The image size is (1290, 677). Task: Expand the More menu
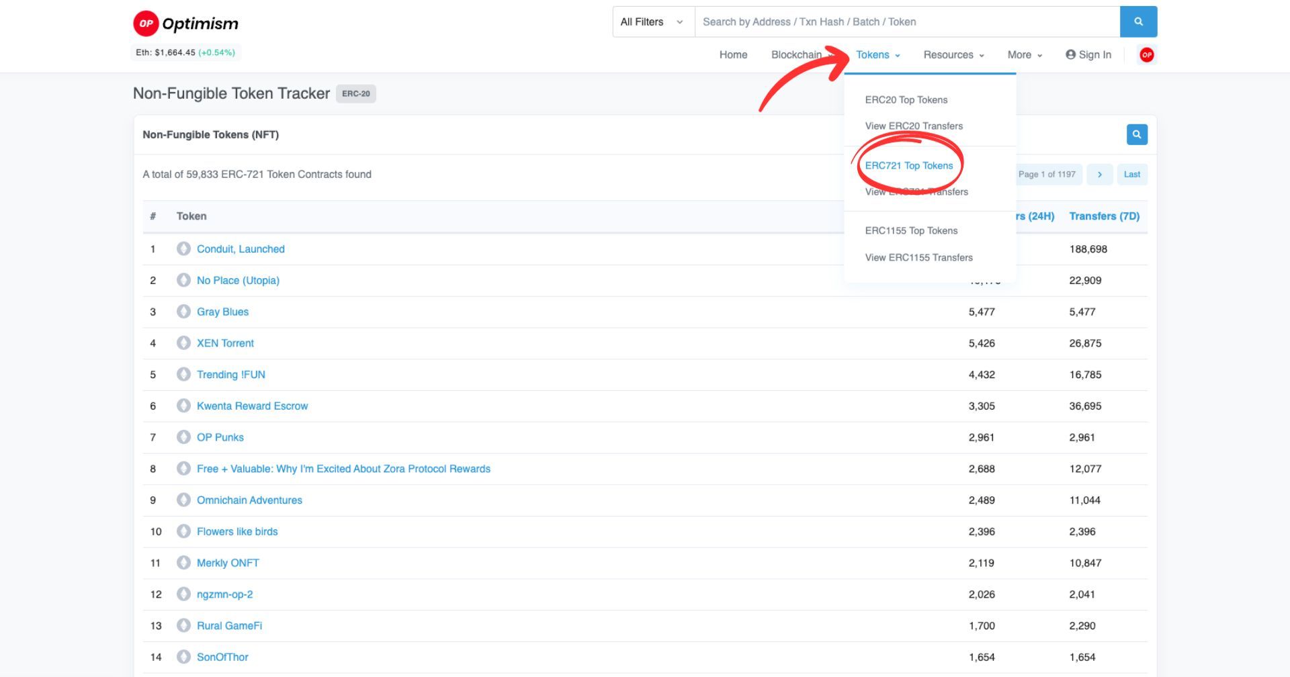[1025, 55]
